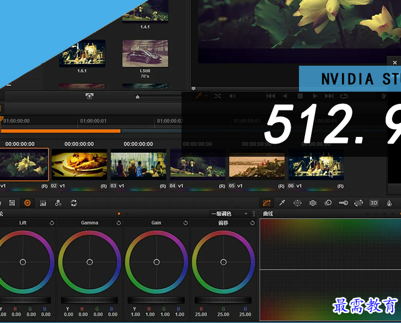
Task: Open the RGB Mixer bars icon
Action: [x=43, y=203]
